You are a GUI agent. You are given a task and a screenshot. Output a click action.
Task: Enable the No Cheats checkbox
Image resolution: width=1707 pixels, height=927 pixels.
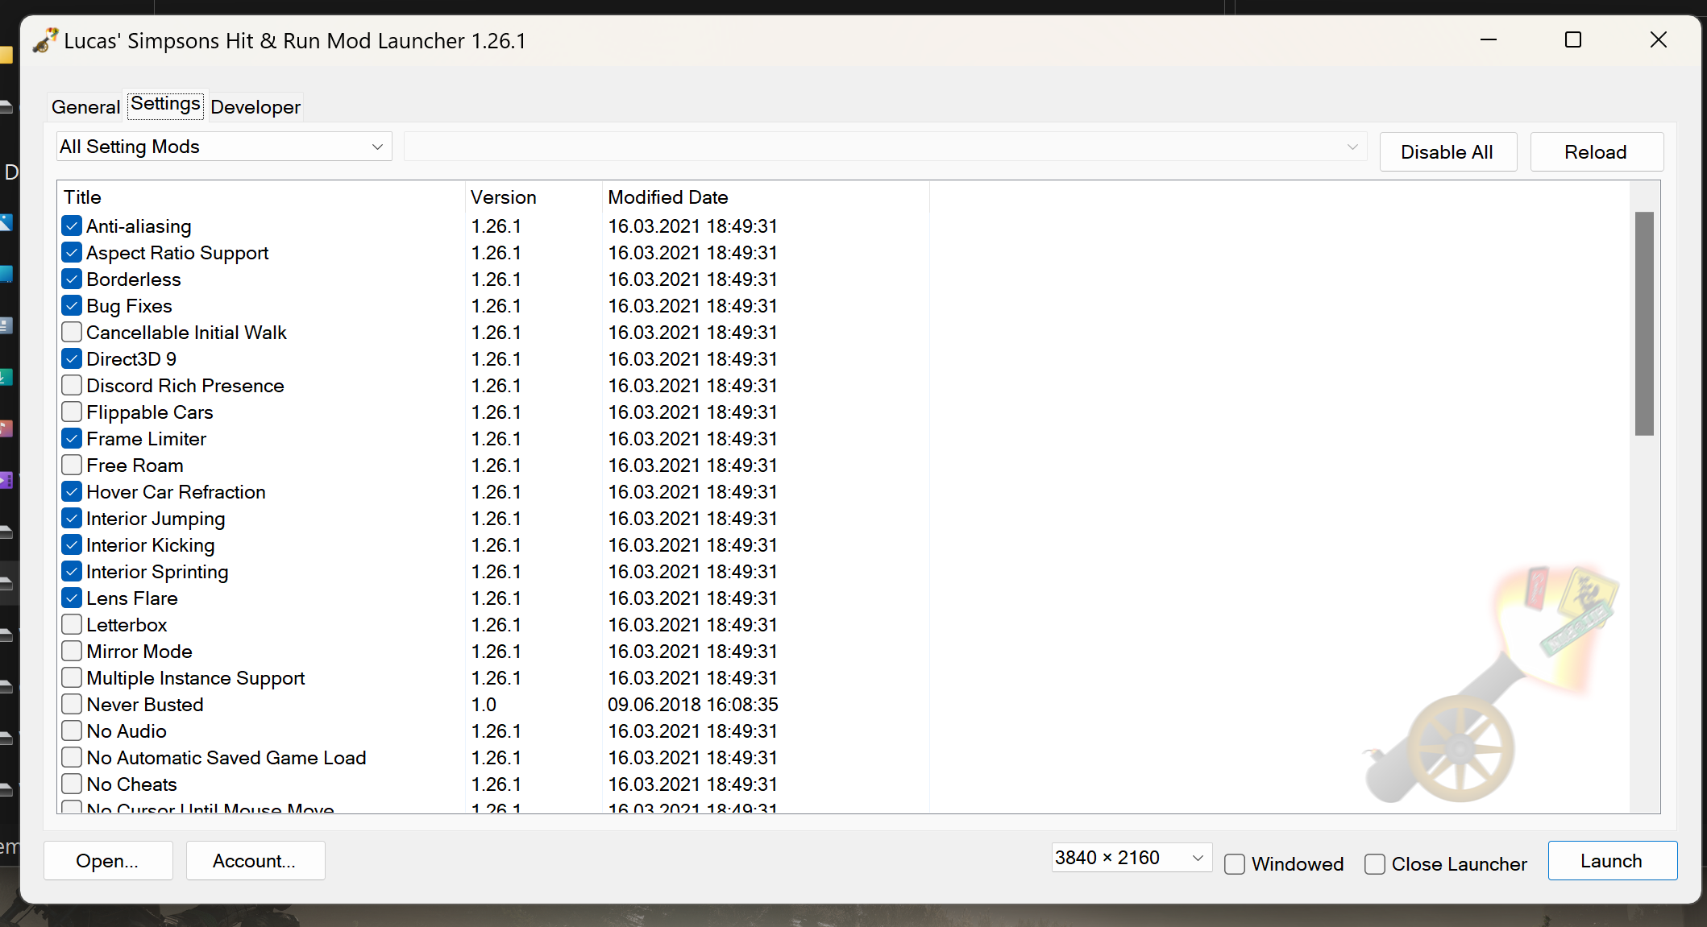(x=72, y=784)
